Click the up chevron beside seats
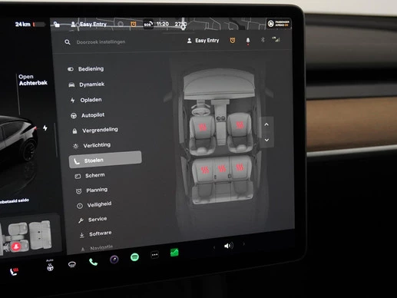 266,124
